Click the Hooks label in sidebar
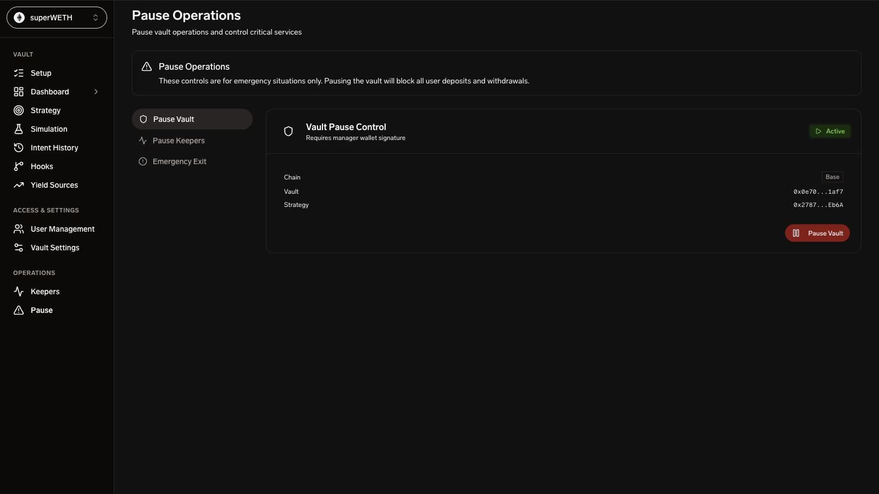The height and width of the screenshot is (494, 879). point(42,166)
